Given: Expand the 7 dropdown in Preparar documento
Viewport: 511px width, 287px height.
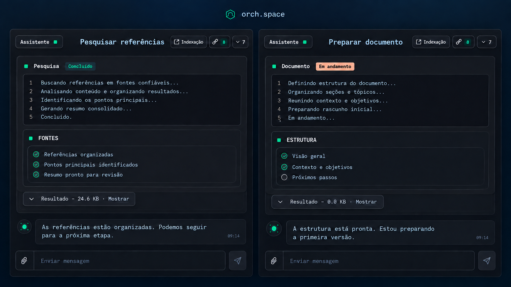Looking at the screenshot, I should click(487, 42).
